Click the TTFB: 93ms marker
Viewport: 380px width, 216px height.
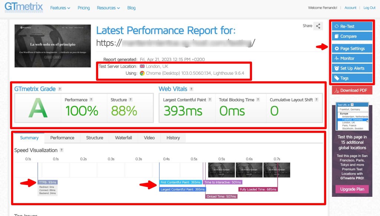pyautogui.click(x=47, y=182)
